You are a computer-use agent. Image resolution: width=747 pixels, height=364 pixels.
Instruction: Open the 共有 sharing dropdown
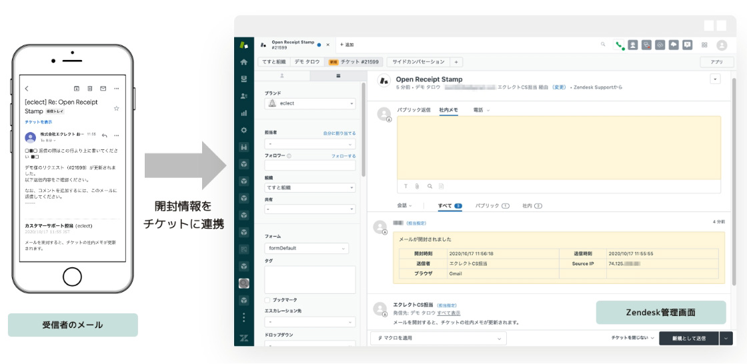310,209
